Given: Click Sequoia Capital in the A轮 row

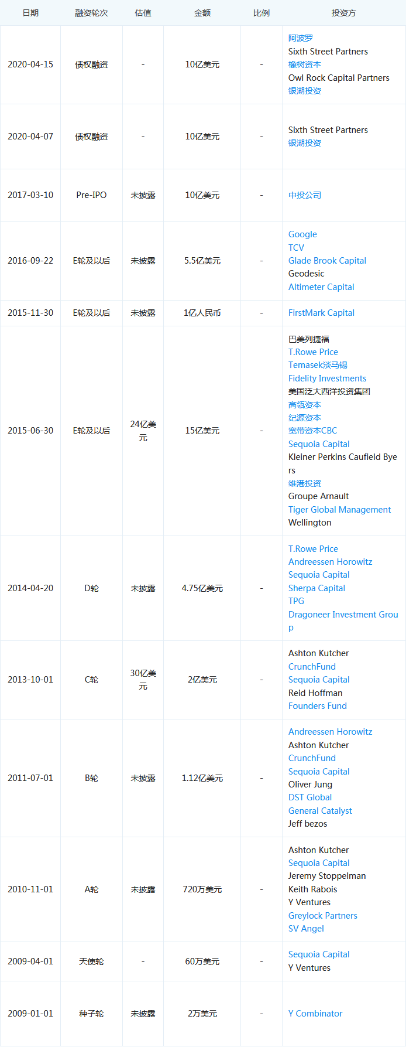Looking at the screenshot, I should pos(319,863).
